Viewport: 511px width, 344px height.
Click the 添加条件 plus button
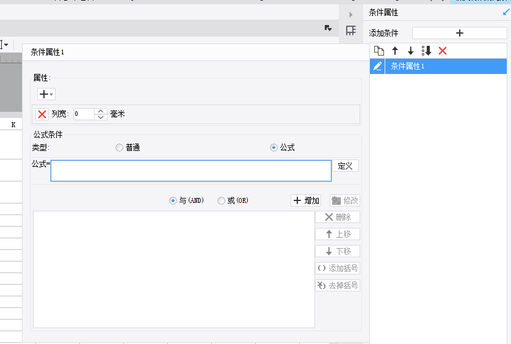click(460, 33)
